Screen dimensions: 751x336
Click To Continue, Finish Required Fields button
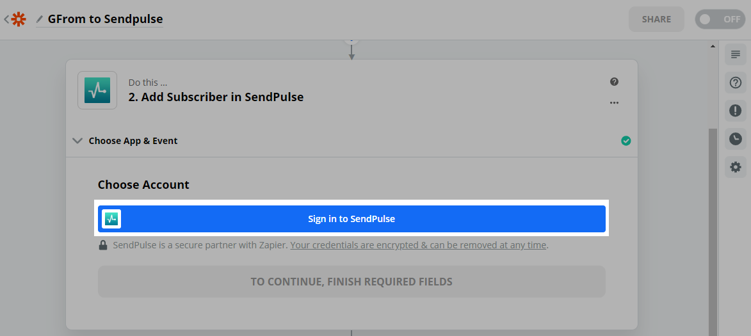pos(351,282)
